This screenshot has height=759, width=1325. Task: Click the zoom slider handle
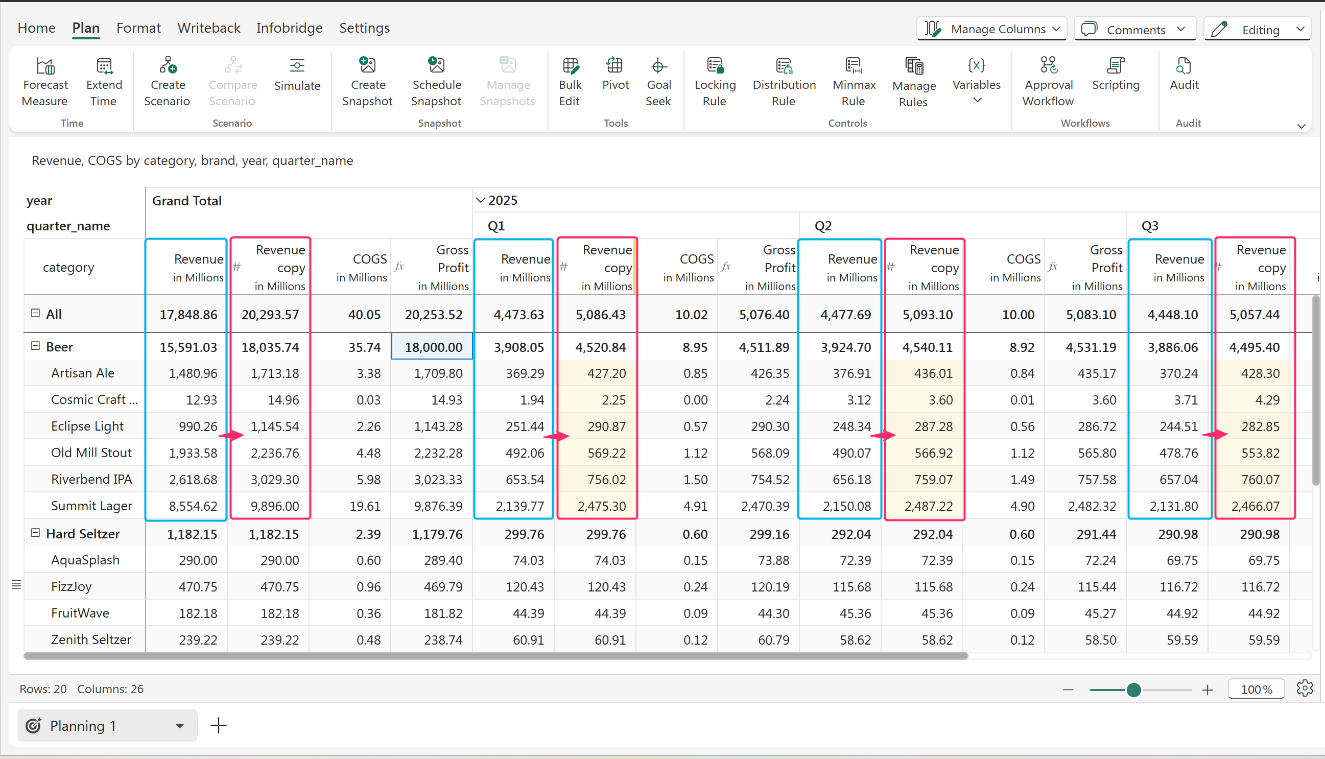[x=1133, y=690]
